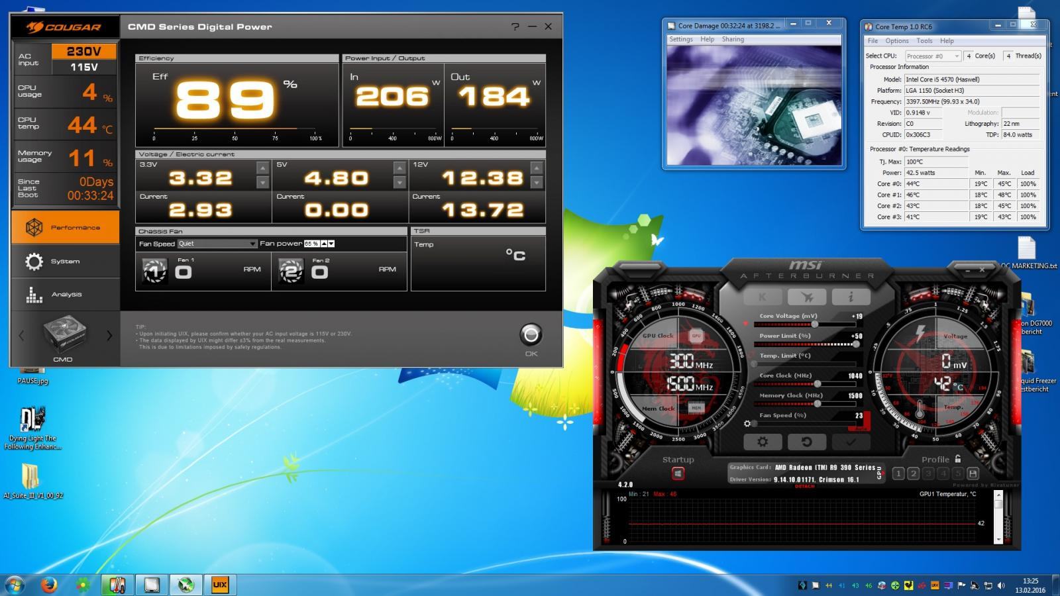Open the Analysis section in Cougar
Image resolution: width=1060 pixels, height=596 pixels.
[65, 295]
